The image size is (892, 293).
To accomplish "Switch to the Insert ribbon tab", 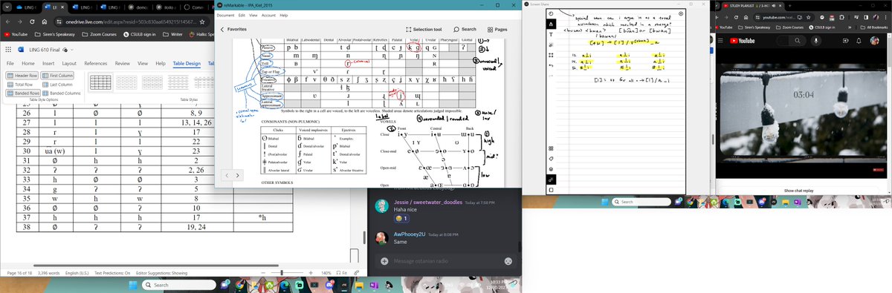I will pos(48,64).
